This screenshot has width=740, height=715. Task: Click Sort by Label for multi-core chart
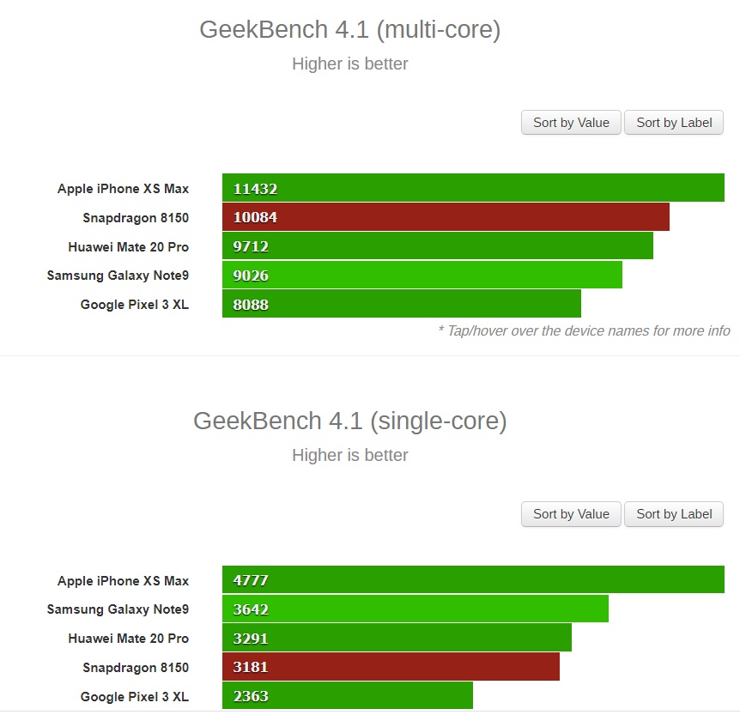coord(674,122)
